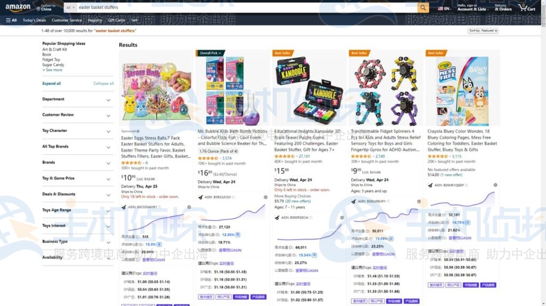Image resolution: width=546 pixels, height=306 pixels.
Task: Open the Sort by Featured dropdown
Action: pos(483,31)
